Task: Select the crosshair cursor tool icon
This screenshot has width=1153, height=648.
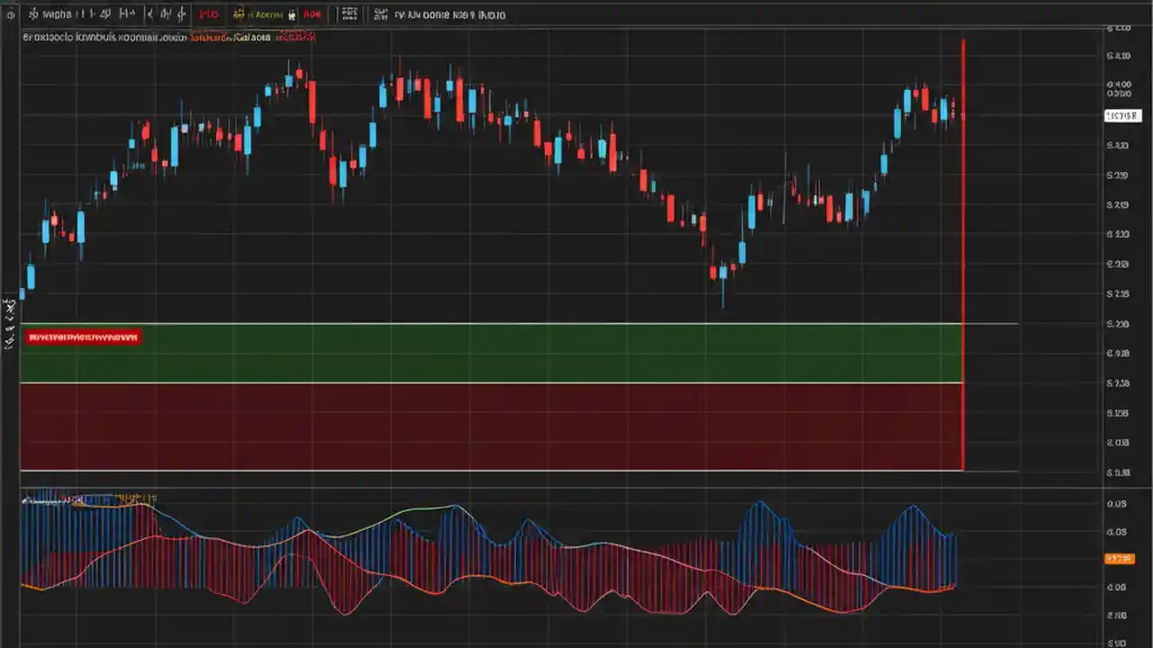Action: [x=149, y=13]
